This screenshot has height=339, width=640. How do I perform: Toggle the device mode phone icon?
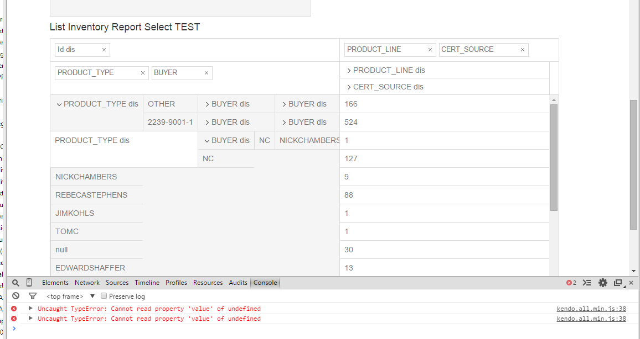[29, 283]
